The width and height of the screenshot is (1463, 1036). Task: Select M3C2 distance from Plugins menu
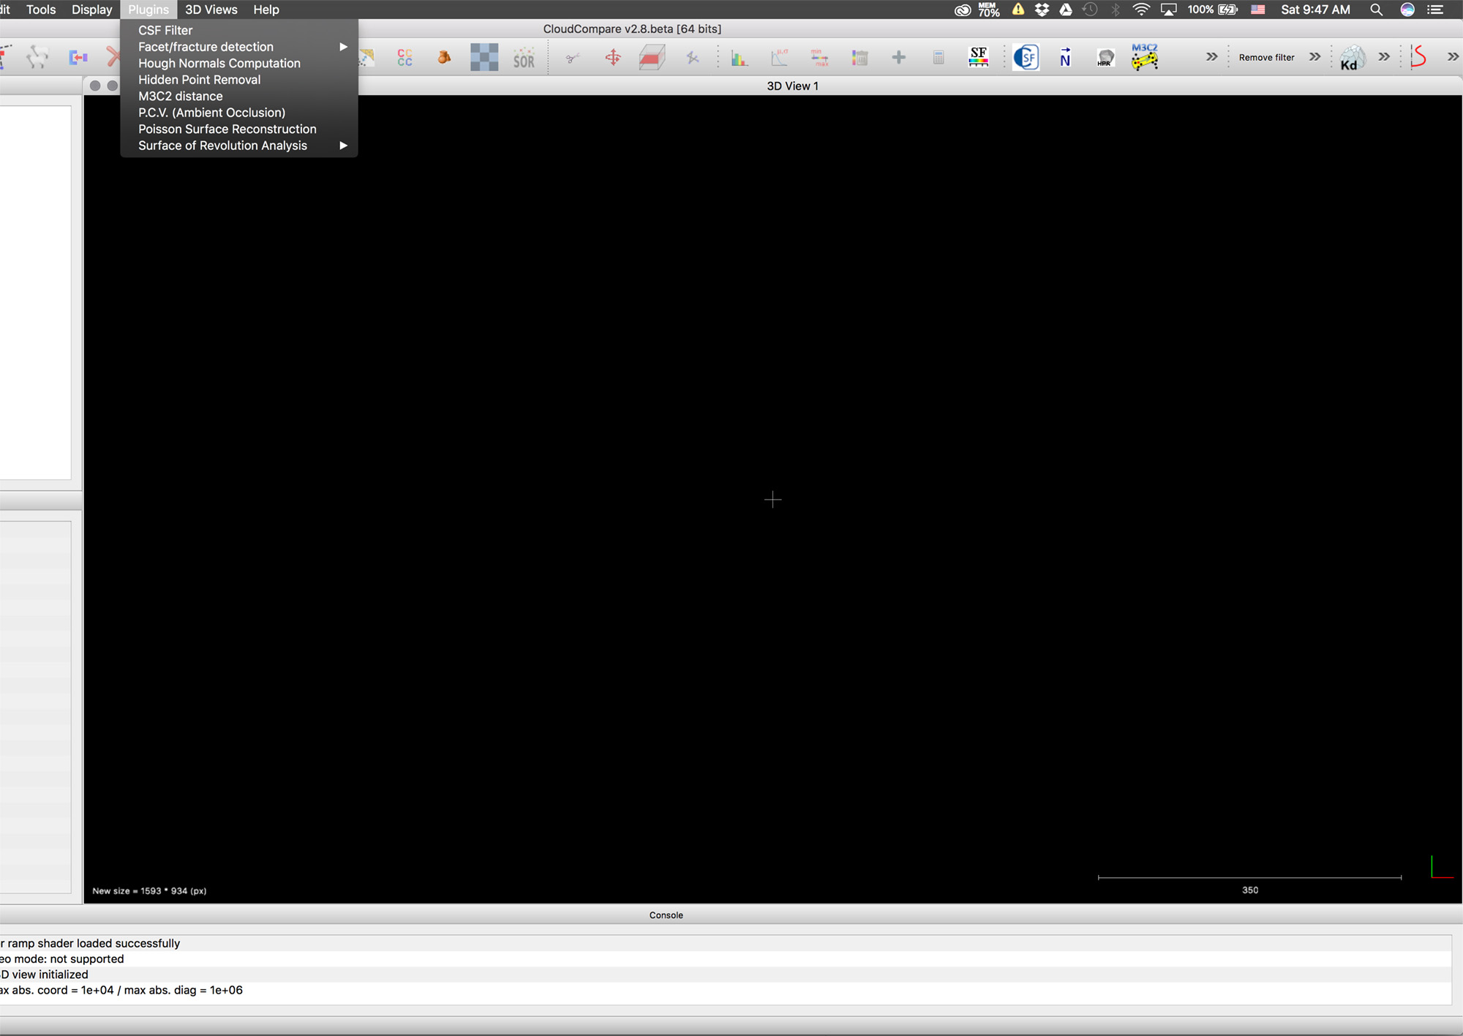[180, 96]
